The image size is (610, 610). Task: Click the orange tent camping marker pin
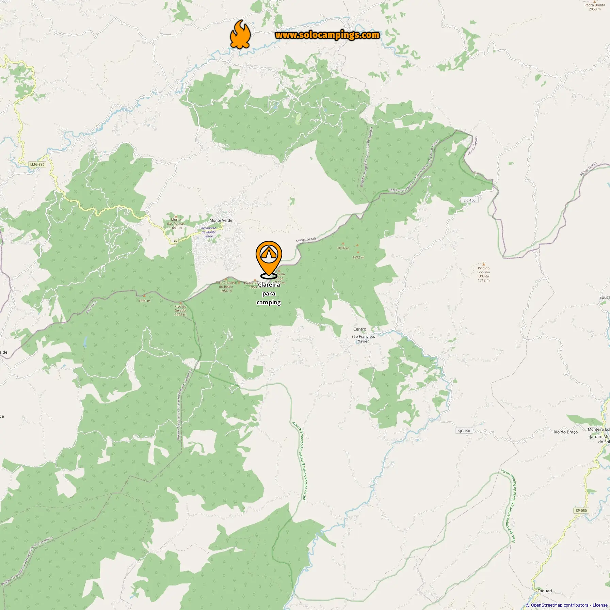pos(269,259)
